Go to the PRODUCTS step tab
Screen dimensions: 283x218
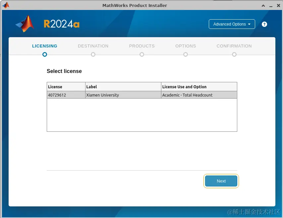(142, 46)
